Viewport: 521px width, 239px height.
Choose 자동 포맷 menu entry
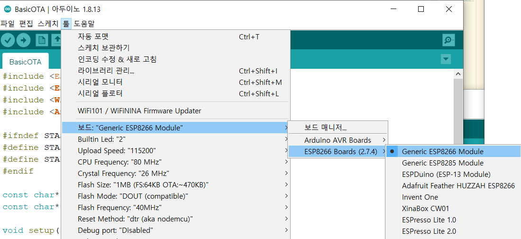click(x=176, y=37)
